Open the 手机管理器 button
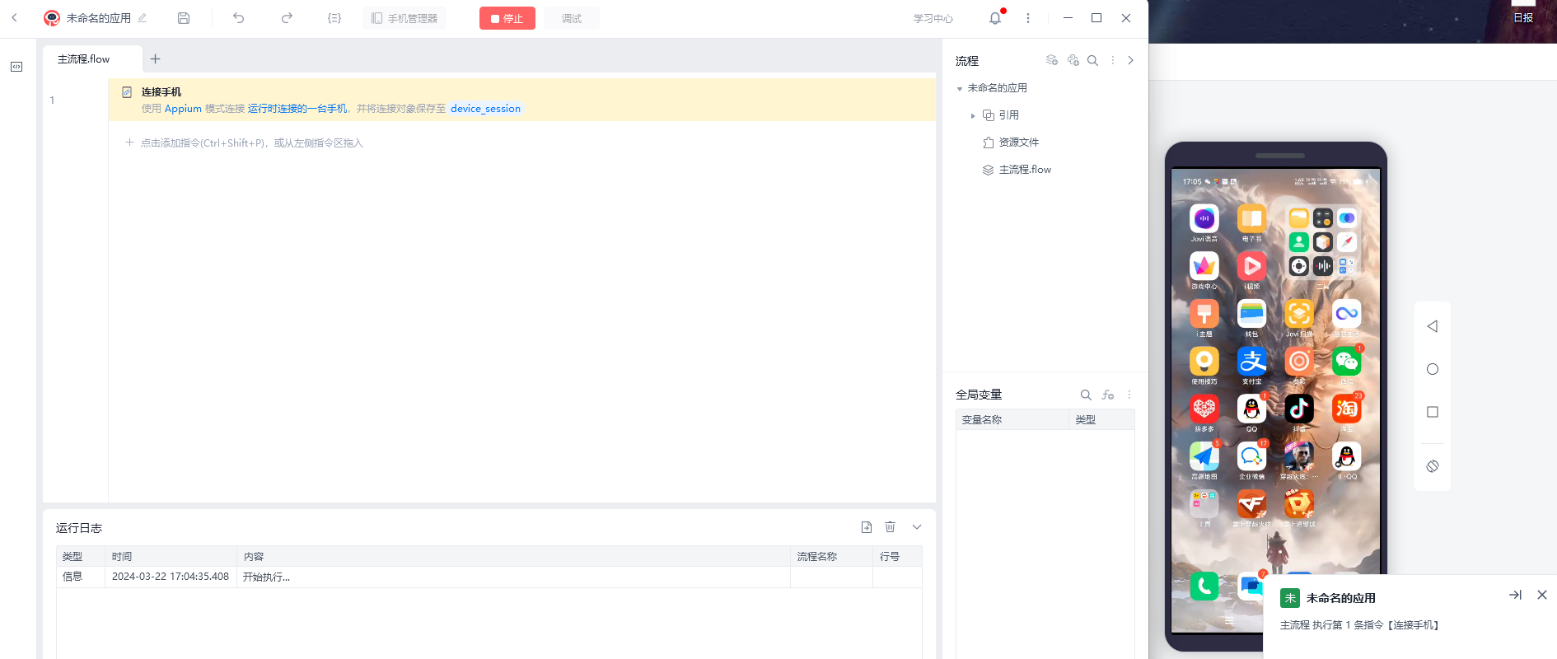This screenshot has height=659, width=1557. (404, 18)
